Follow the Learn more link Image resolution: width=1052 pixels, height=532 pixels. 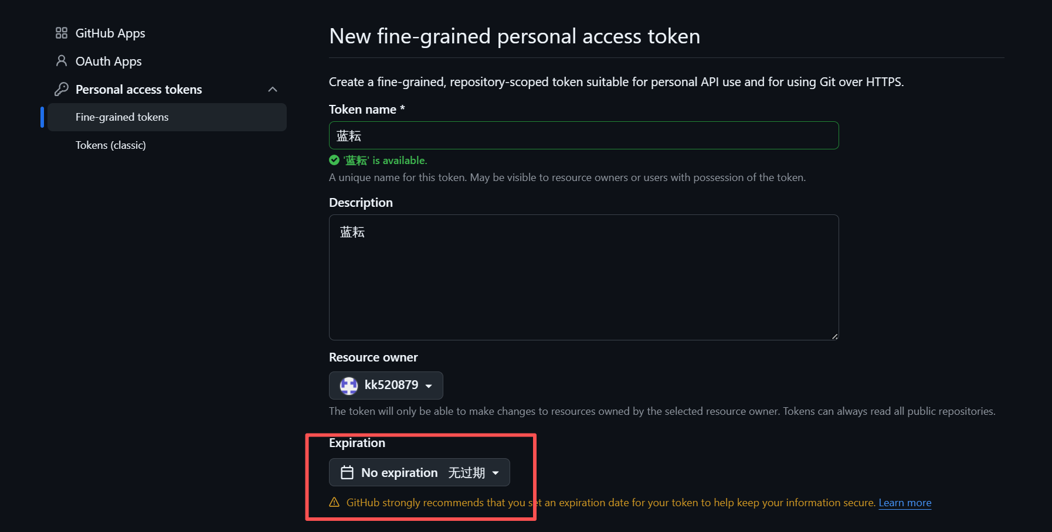tap(905, 503)
